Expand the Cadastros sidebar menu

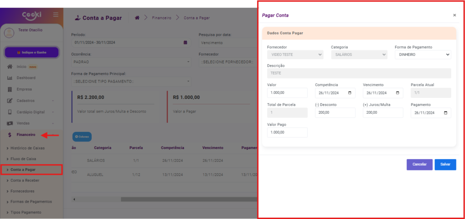point(31,101)
